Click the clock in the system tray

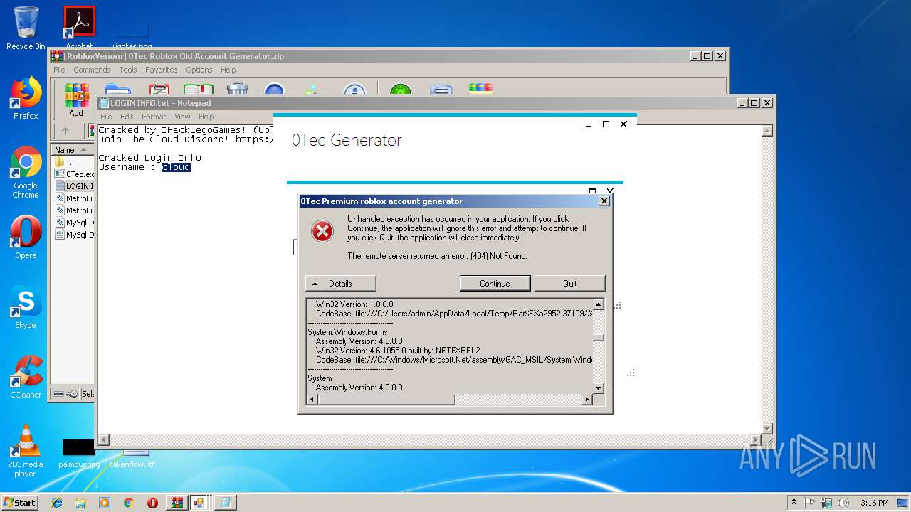[x=874, y=503]
